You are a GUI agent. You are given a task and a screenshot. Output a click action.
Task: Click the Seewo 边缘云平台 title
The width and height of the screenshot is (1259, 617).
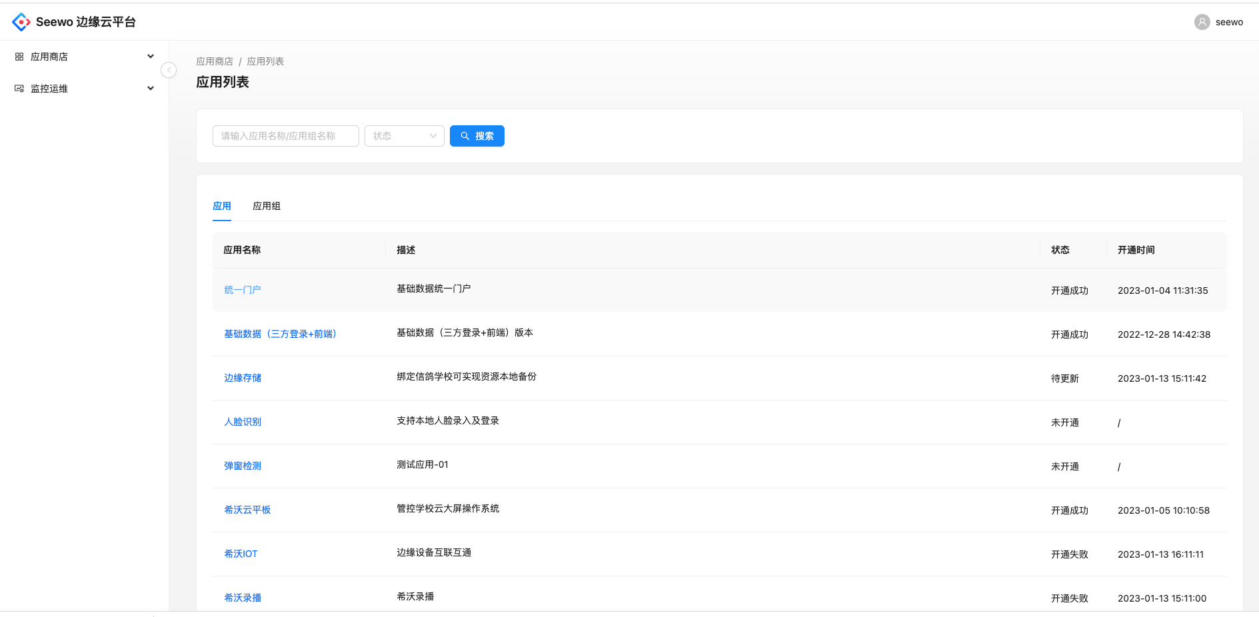tap(86, 22)
